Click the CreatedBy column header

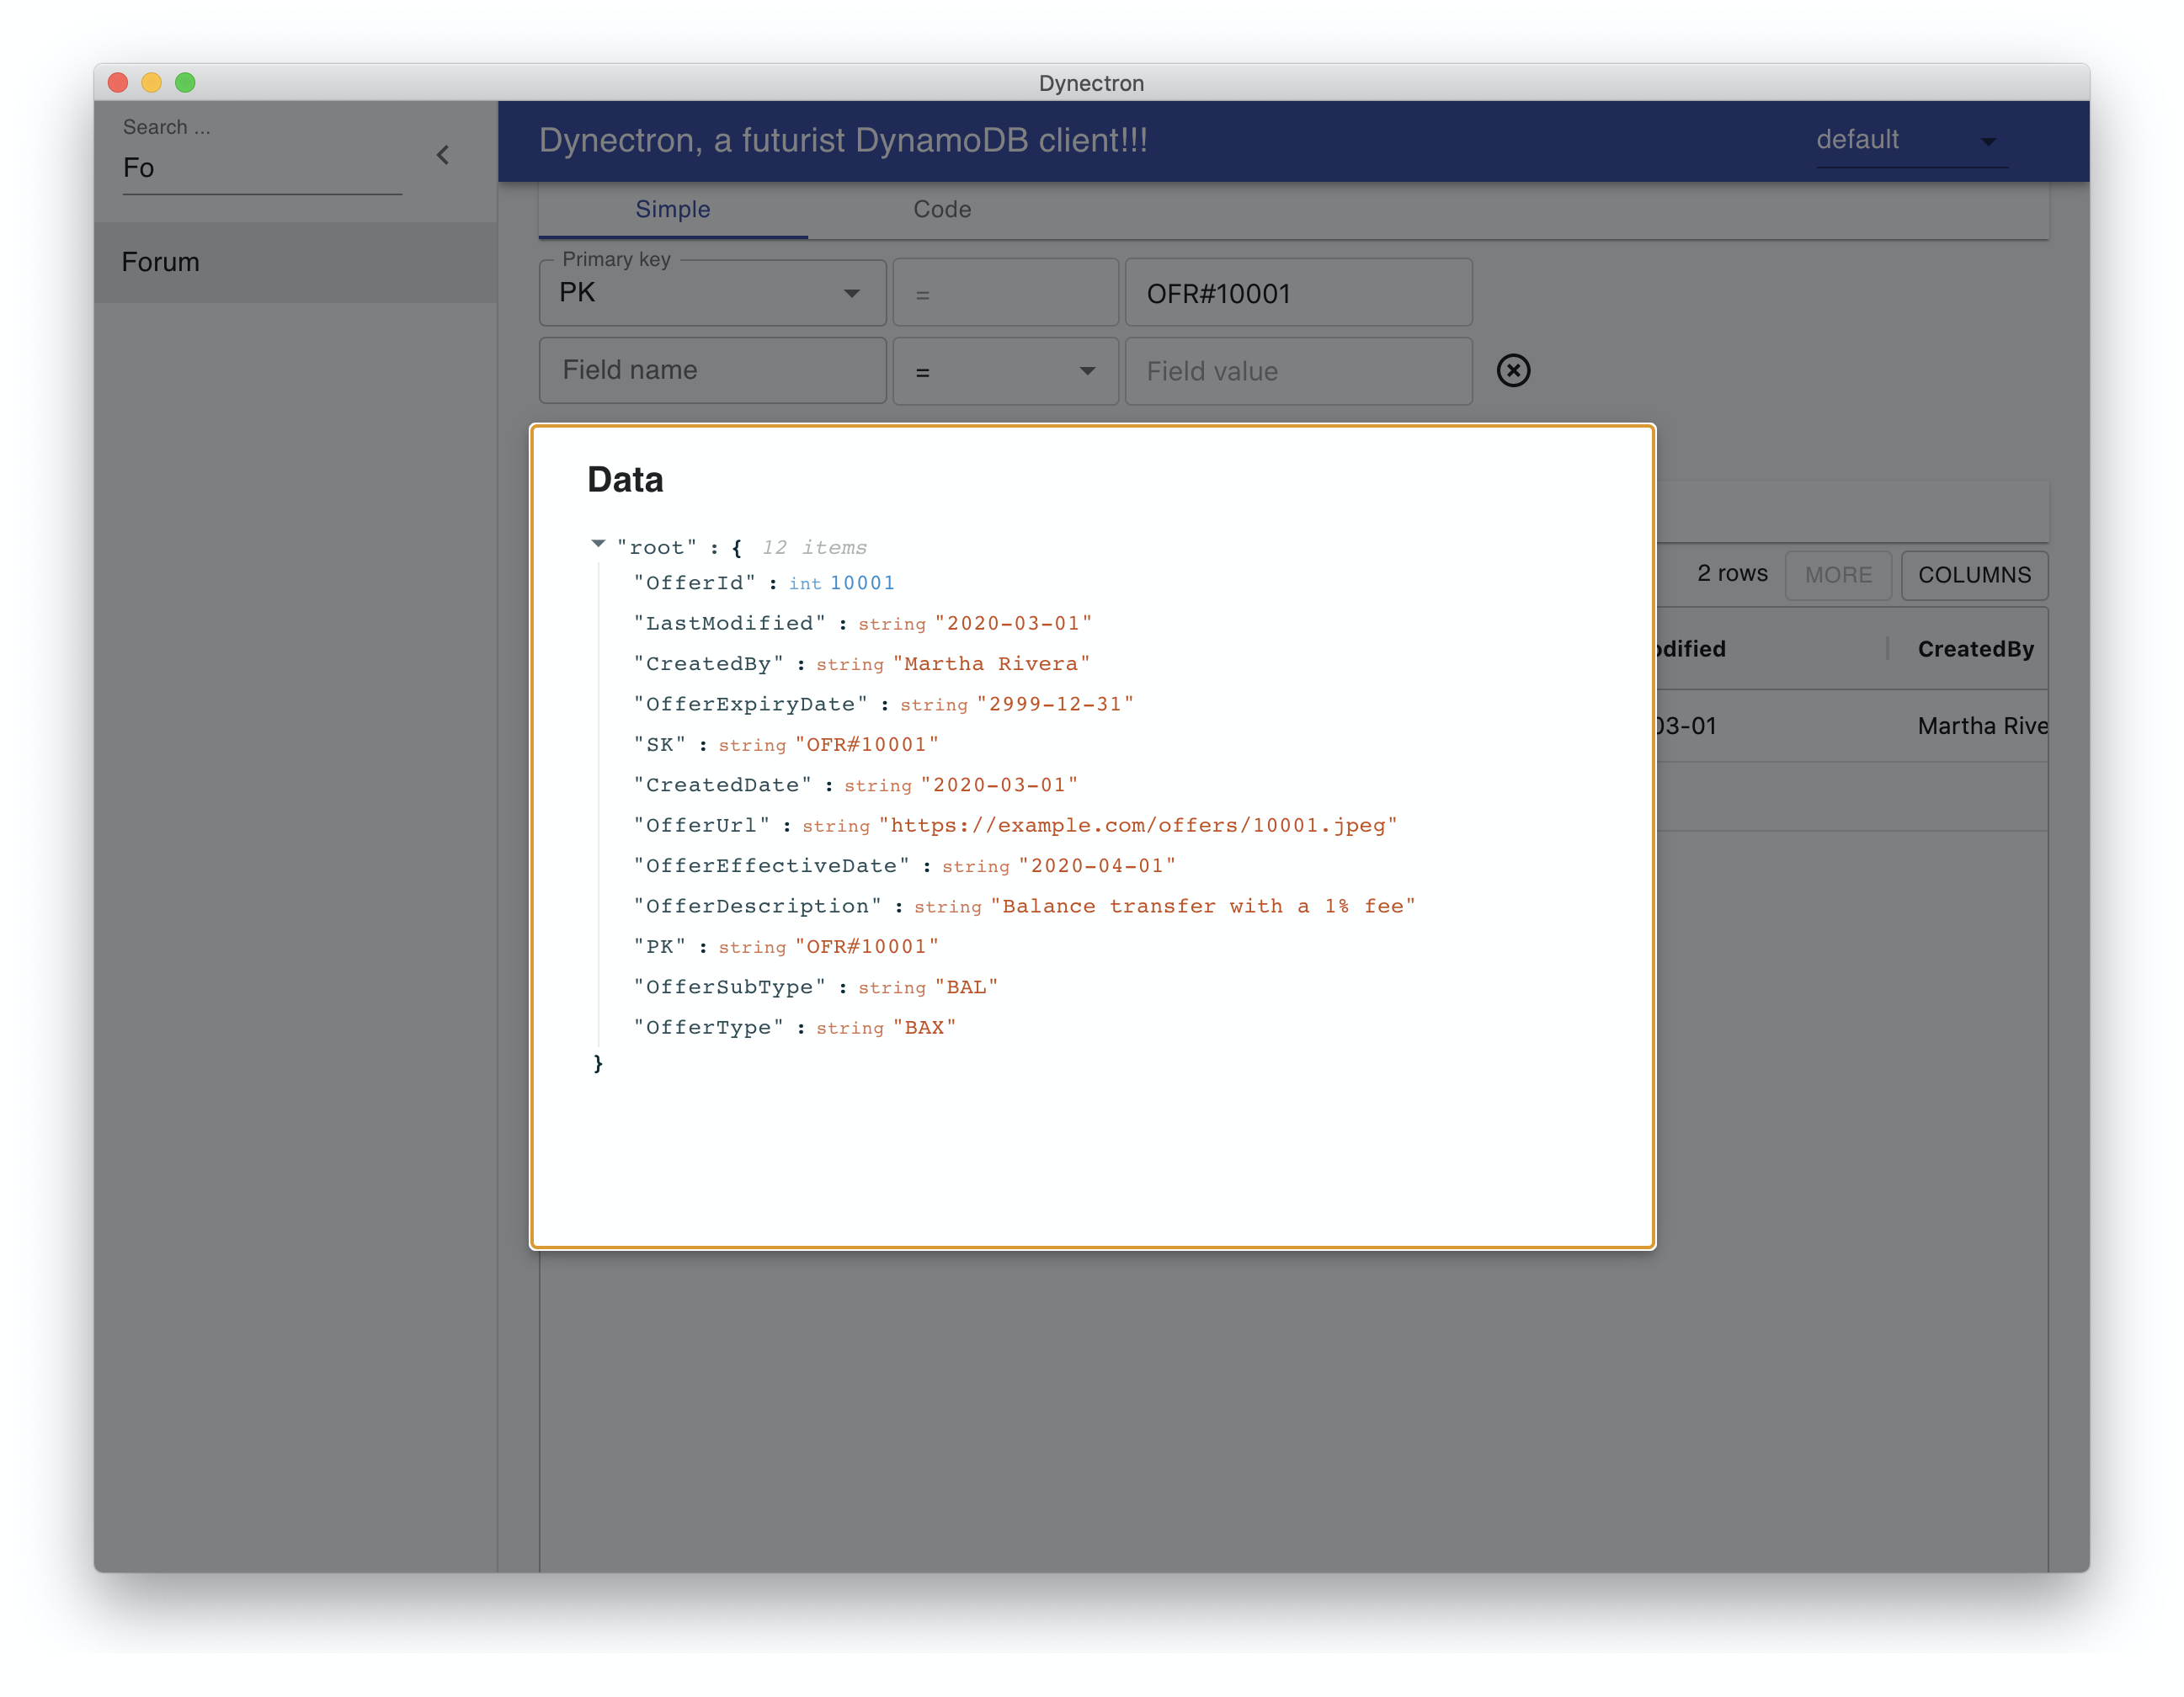point(1974,649)
